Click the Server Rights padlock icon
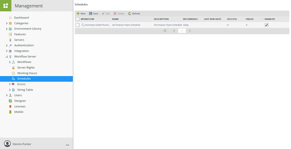 click(13, 67)
